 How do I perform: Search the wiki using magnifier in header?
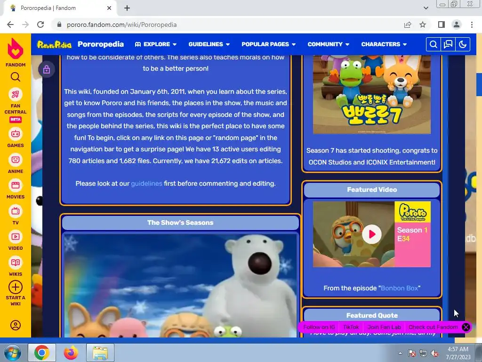433,44
